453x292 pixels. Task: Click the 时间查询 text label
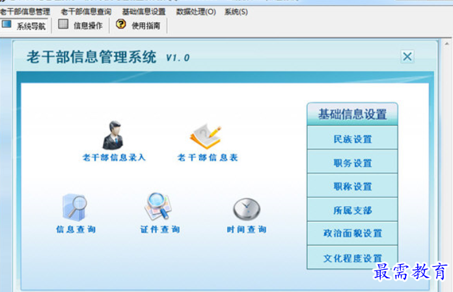[x=247, y=230]
